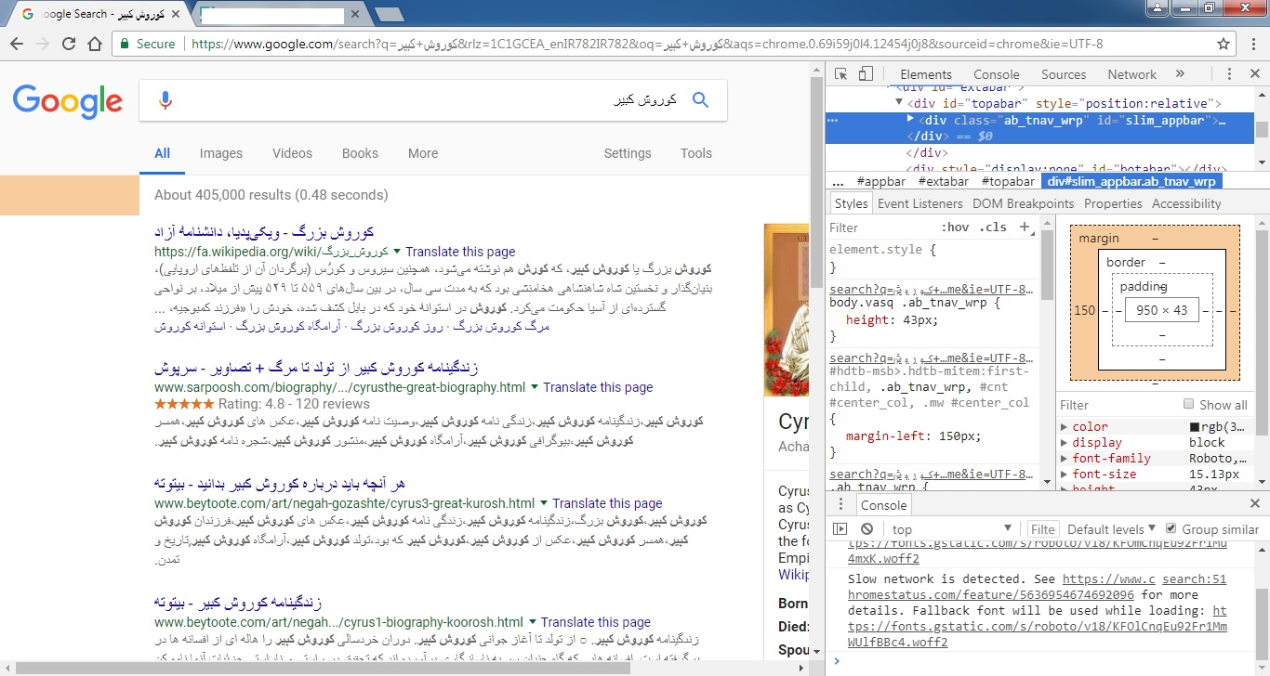Click the 950 × 43 box model content
The width and height of the screenshot is (1270, 676).
tap(1161, 310)
